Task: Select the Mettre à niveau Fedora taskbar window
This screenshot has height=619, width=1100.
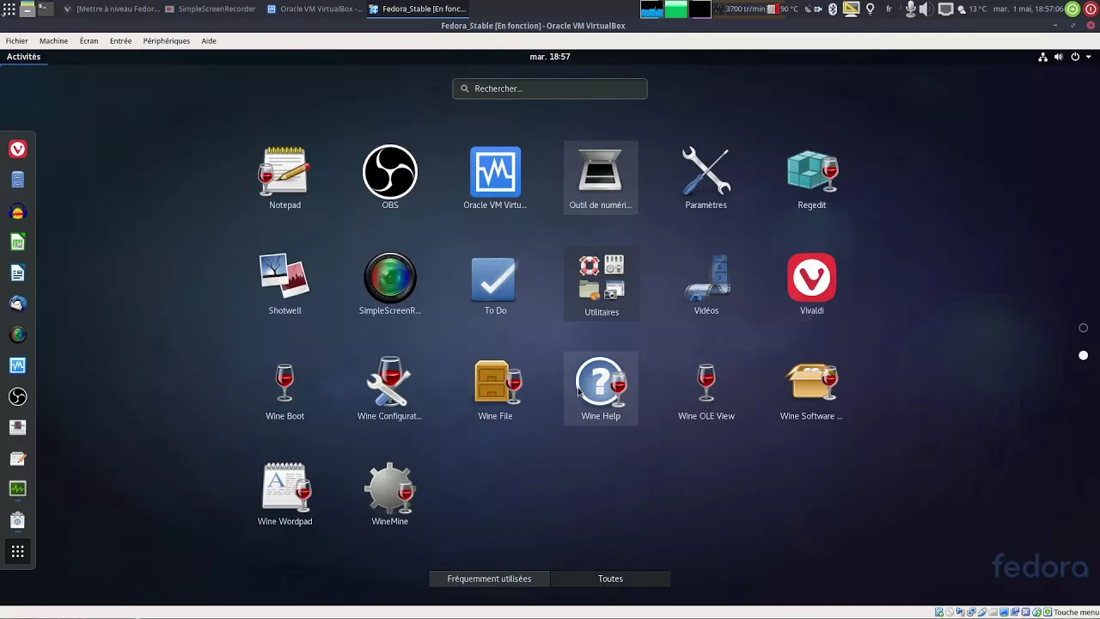Action: click(111, 9)
